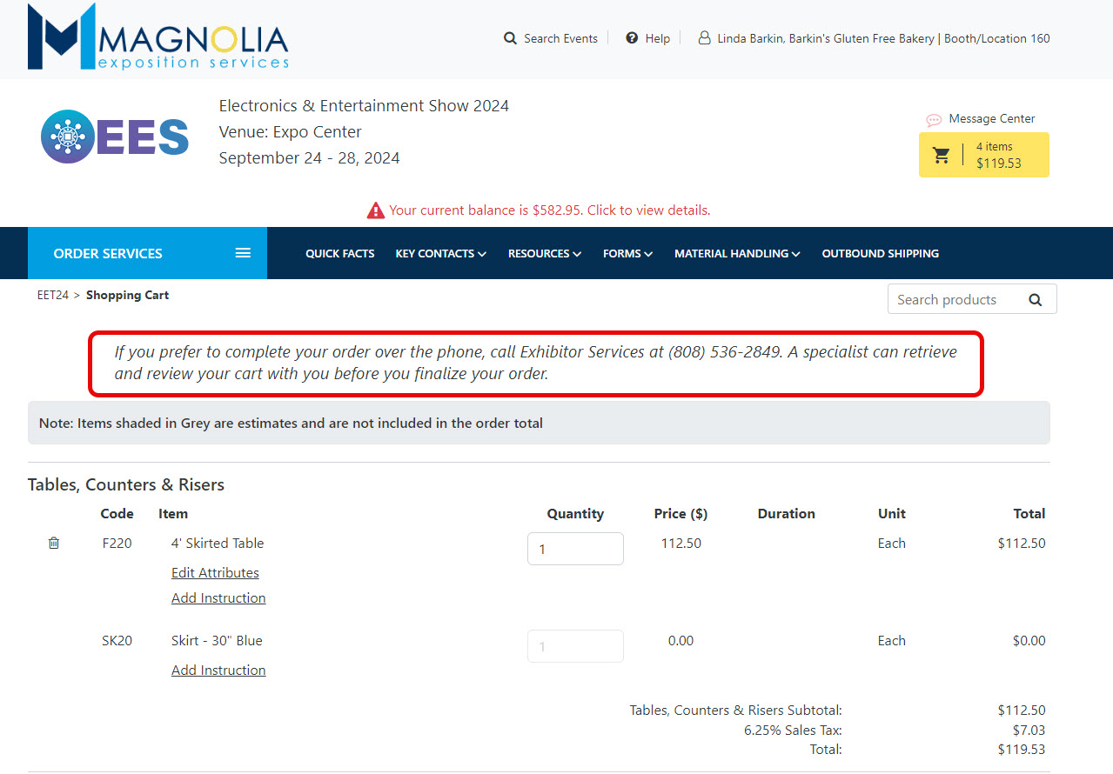Toggle the Order Services hamburger menu
This screenshot has width=1113, height=774.
tap(243, 253)
